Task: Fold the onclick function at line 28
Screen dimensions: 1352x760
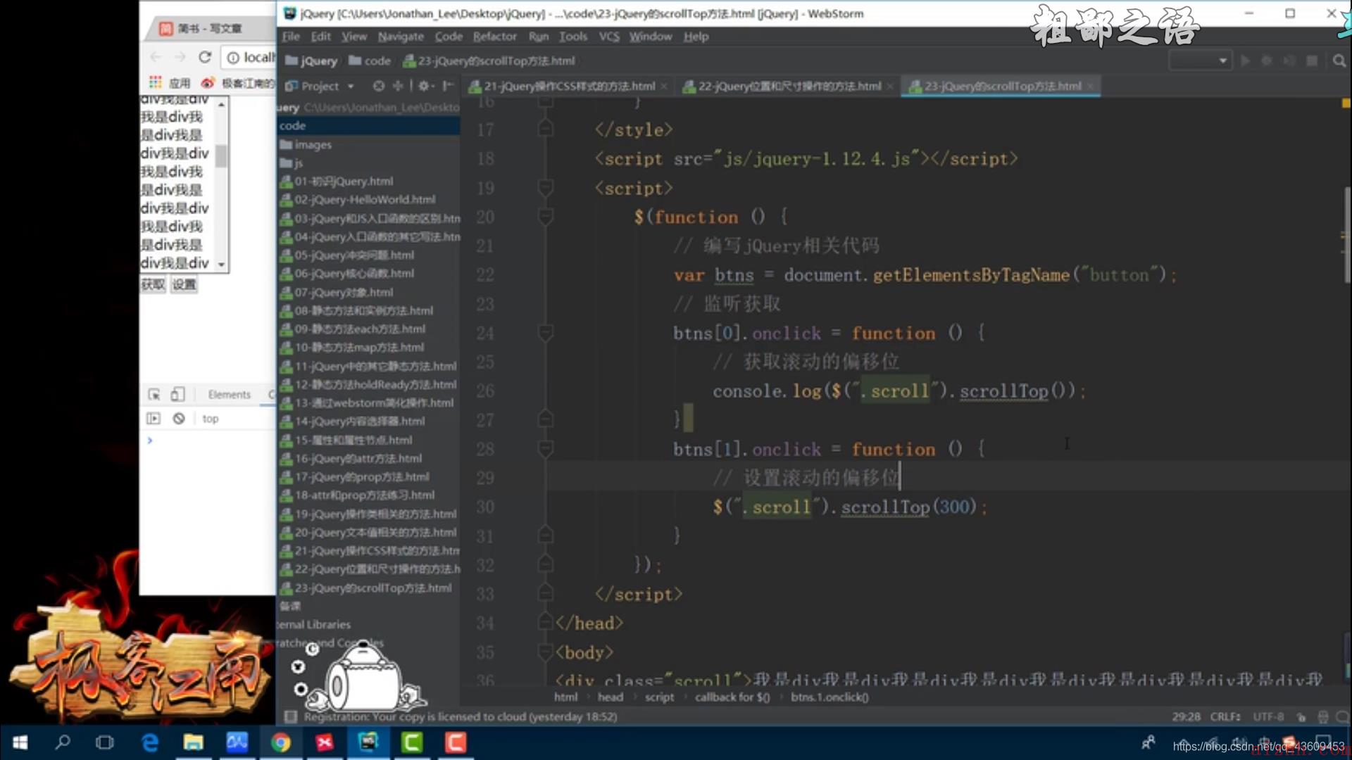Action: (545, 449)
